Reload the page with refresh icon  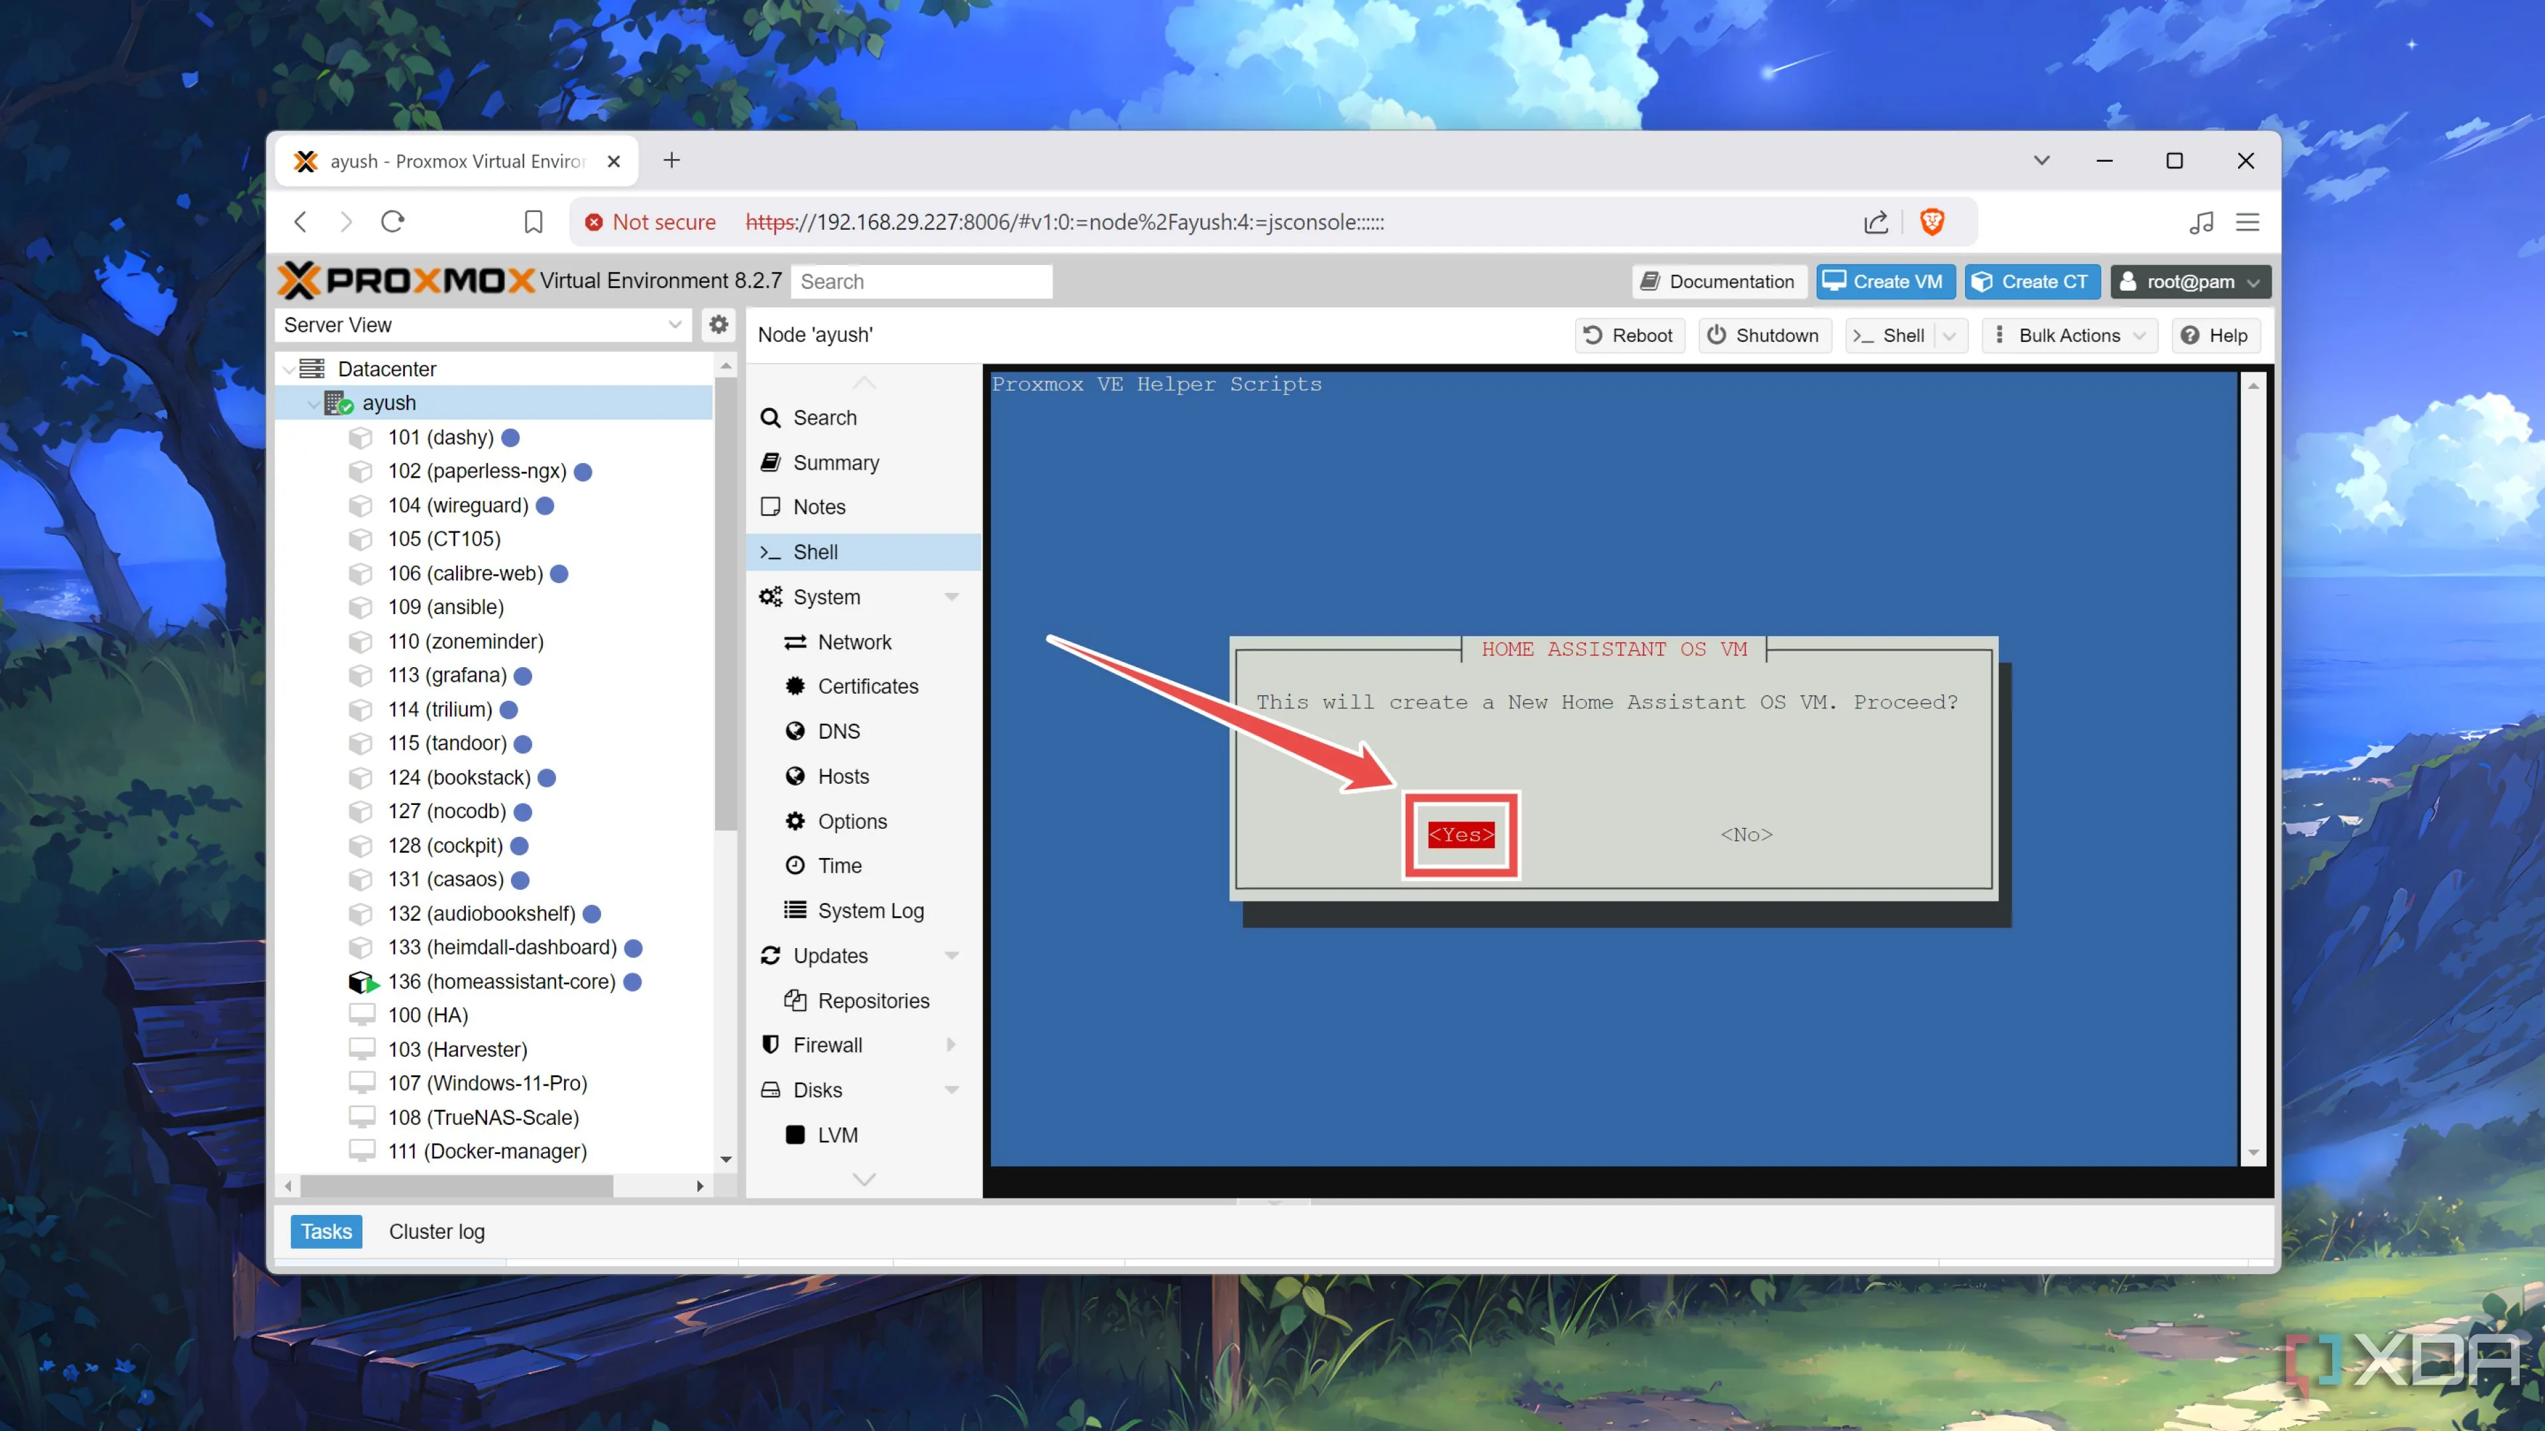pyautogui.click(x=393, y=221)
